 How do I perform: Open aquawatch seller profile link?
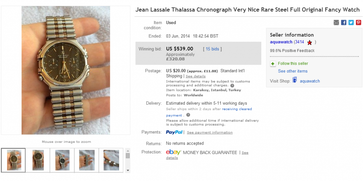coord(281,42)
